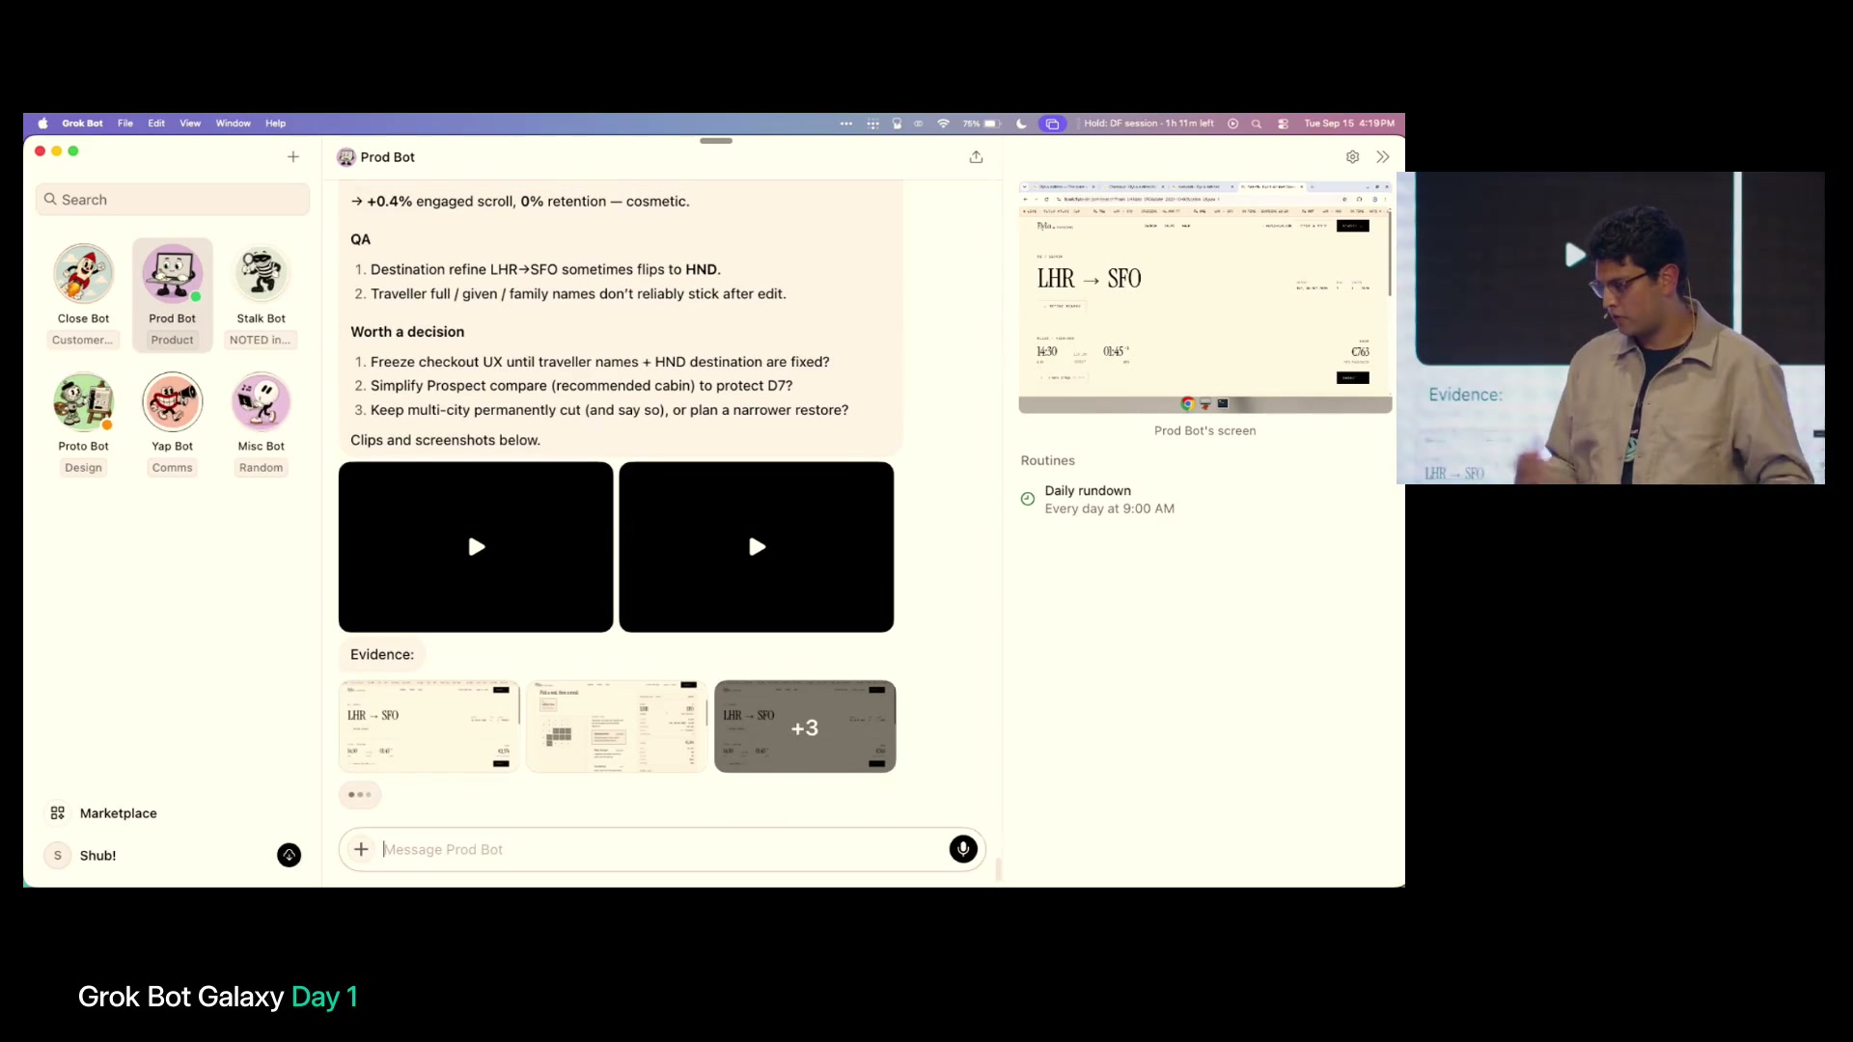
Task: Open the View menu
Action: [190, 123]
